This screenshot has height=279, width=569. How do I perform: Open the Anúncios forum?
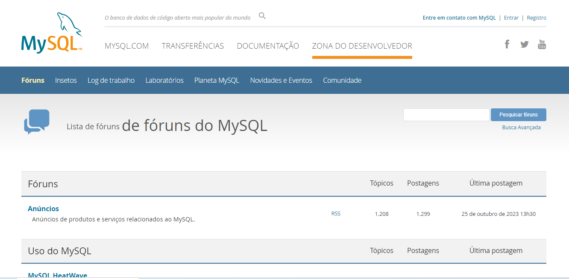pos(43,209)
